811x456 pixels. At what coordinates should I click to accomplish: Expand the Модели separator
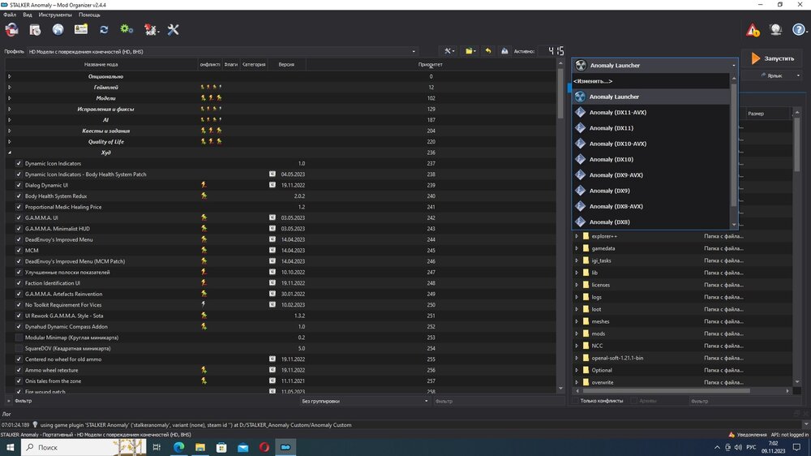(x=9, y=98)
